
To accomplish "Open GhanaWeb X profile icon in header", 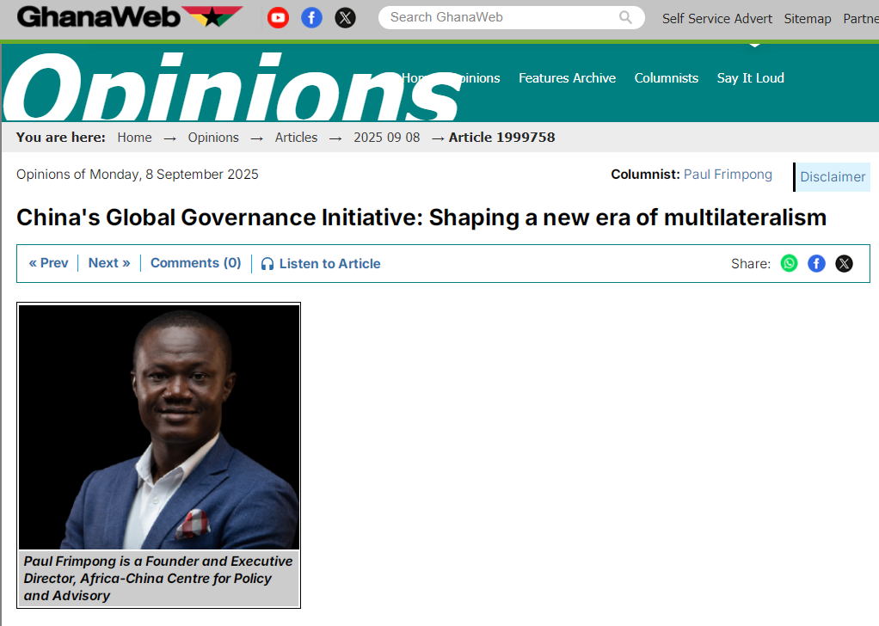I will click(345, 17).
